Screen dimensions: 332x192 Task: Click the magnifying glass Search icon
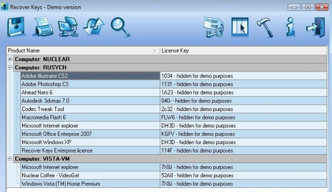coord(120,27)
